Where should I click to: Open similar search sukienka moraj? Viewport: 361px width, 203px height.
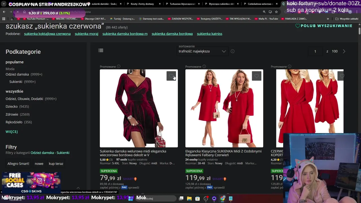(86, 34)
